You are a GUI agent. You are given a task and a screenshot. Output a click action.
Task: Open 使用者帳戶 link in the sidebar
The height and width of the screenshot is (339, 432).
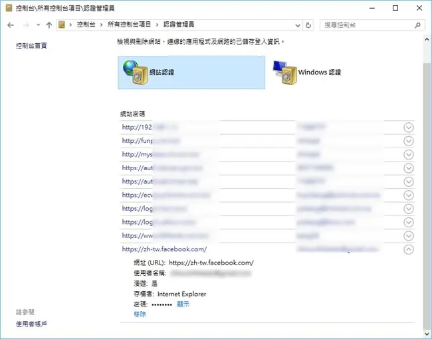pos(31,324)
